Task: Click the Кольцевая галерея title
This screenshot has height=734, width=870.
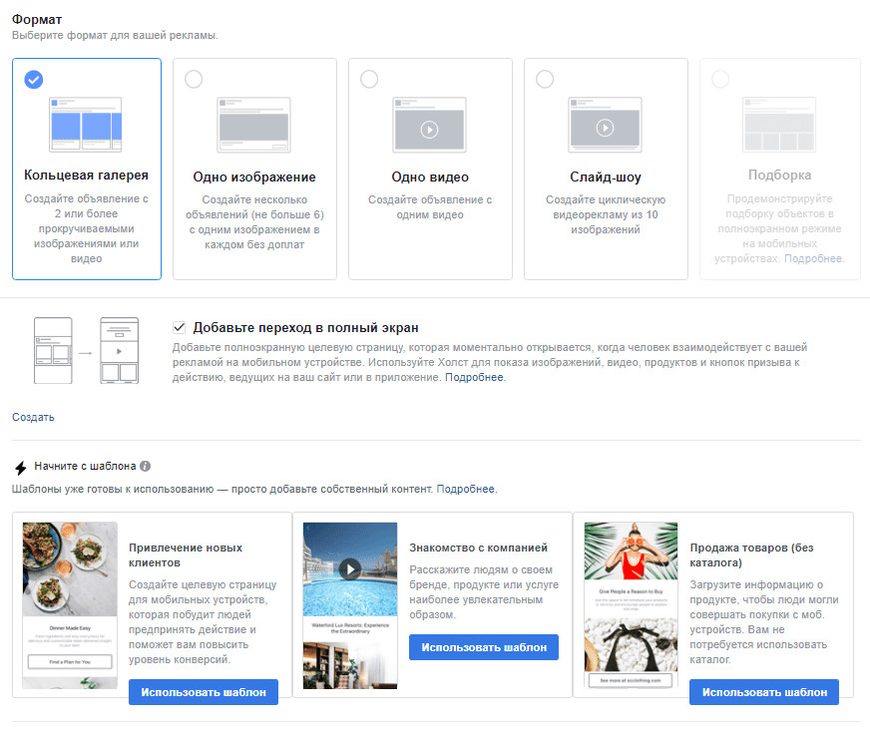Action: click(86, 176)
